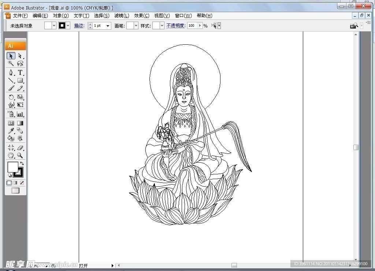Image resolution: width=375 pixels, height=271 pixels.
Task: Click the Swap Fill and Stroke arrows
Action: (x=22, y=163)
